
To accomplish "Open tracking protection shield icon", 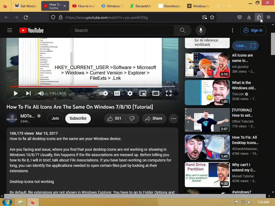I will [x=53, y=17].
